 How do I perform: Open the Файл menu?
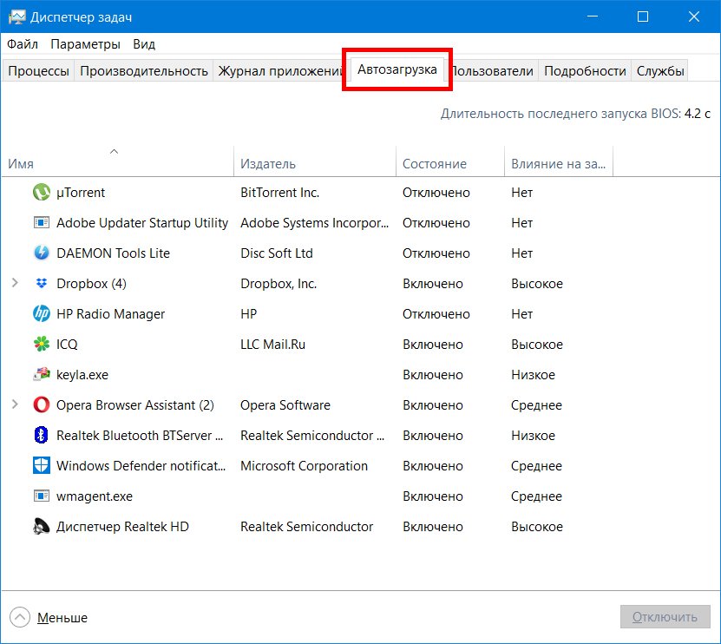[23, 44]
